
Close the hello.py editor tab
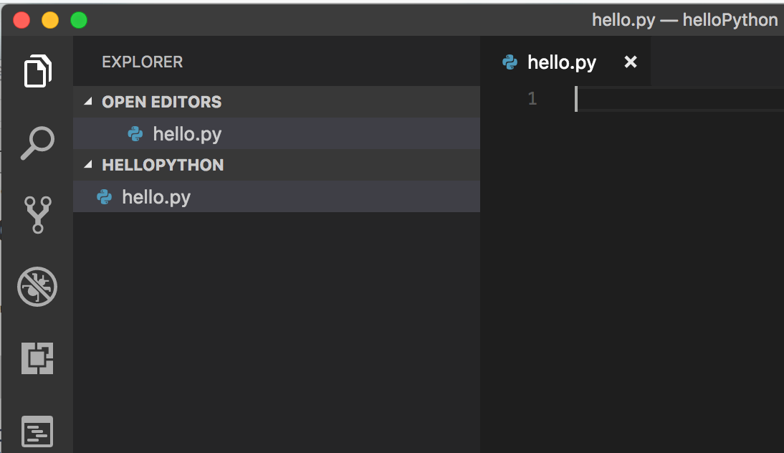[631, 62]
